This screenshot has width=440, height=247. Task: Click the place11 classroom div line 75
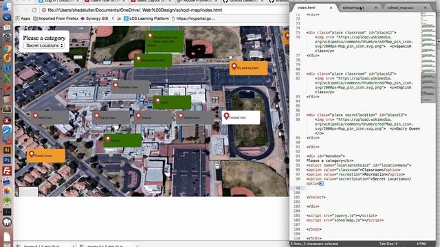351,32
